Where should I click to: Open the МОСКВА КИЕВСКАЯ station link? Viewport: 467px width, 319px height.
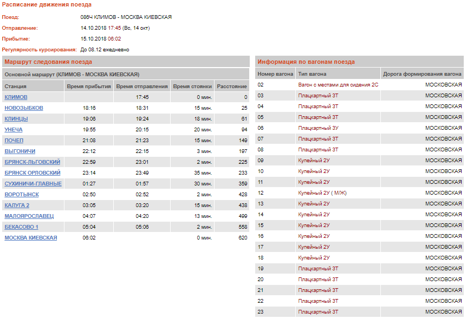[x=30, y=238]
